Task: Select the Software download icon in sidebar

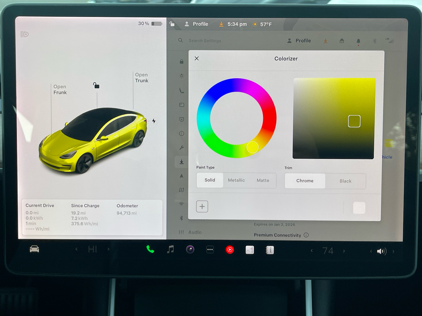Action: tap(181, 162)
